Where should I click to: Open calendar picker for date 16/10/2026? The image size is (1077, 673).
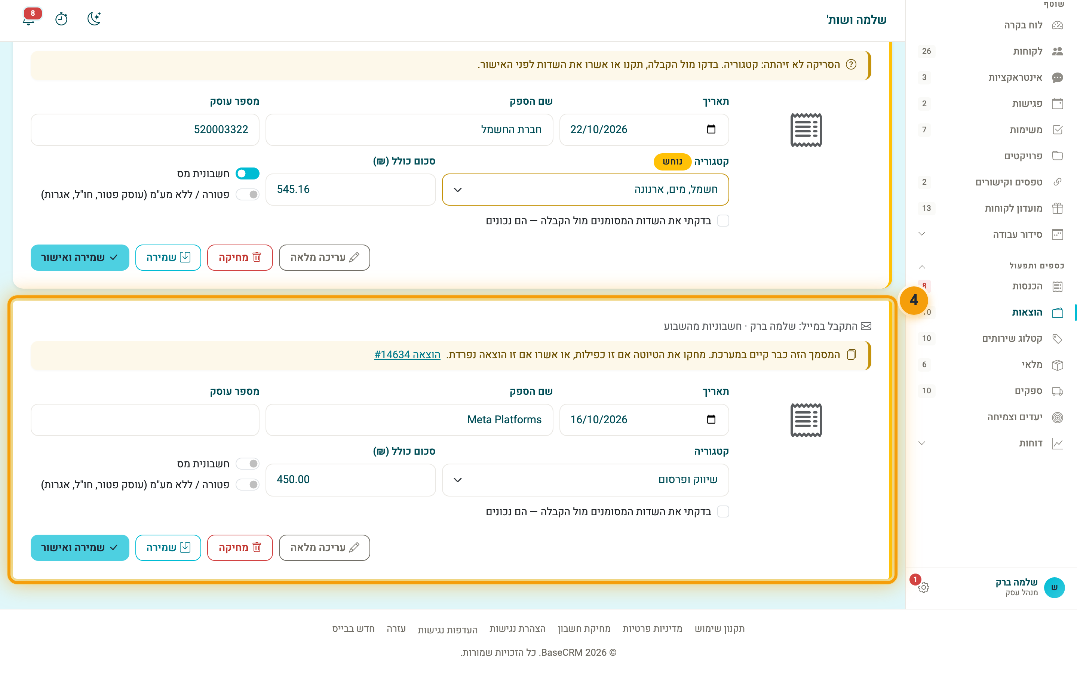click(711, 419)
